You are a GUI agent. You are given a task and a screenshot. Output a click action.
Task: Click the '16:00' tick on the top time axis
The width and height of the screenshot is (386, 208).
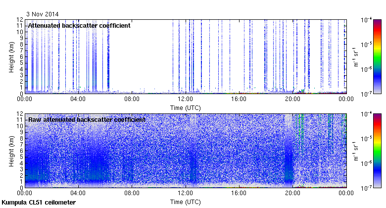[239, 99]
